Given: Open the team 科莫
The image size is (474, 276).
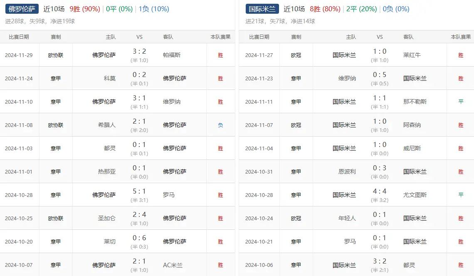Looking at the screenshot, I should 110,78.
